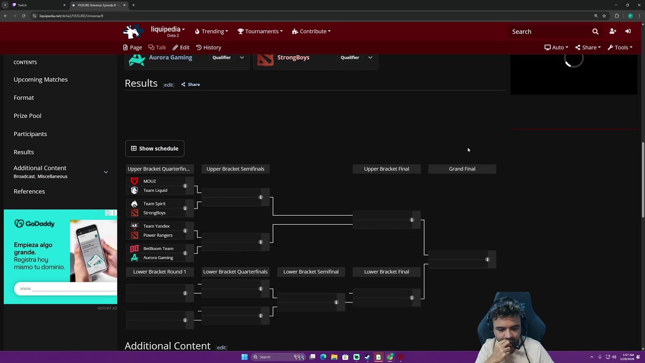Viewport: 645px width, 363px height.
Task: Click the Show schedule button
Action: (155, 149)
